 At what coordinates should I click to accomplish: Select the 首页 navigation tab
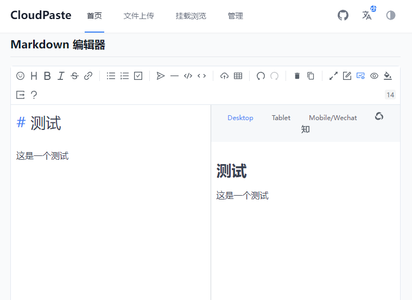click(94, 16)
